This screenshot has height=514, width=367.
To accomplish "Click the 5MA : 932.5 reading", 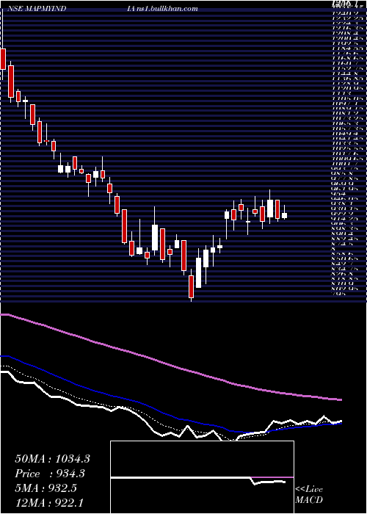I will coord(46,488).
